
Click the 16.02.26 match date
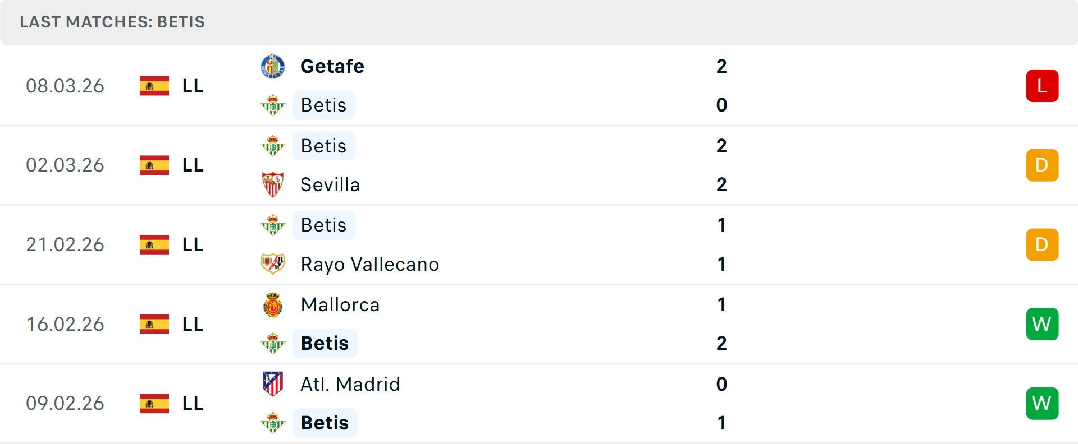[x=65, y=324]
